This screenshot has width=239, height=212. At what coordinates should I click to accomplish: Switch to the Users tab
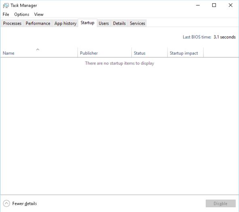tap(104, 23)
